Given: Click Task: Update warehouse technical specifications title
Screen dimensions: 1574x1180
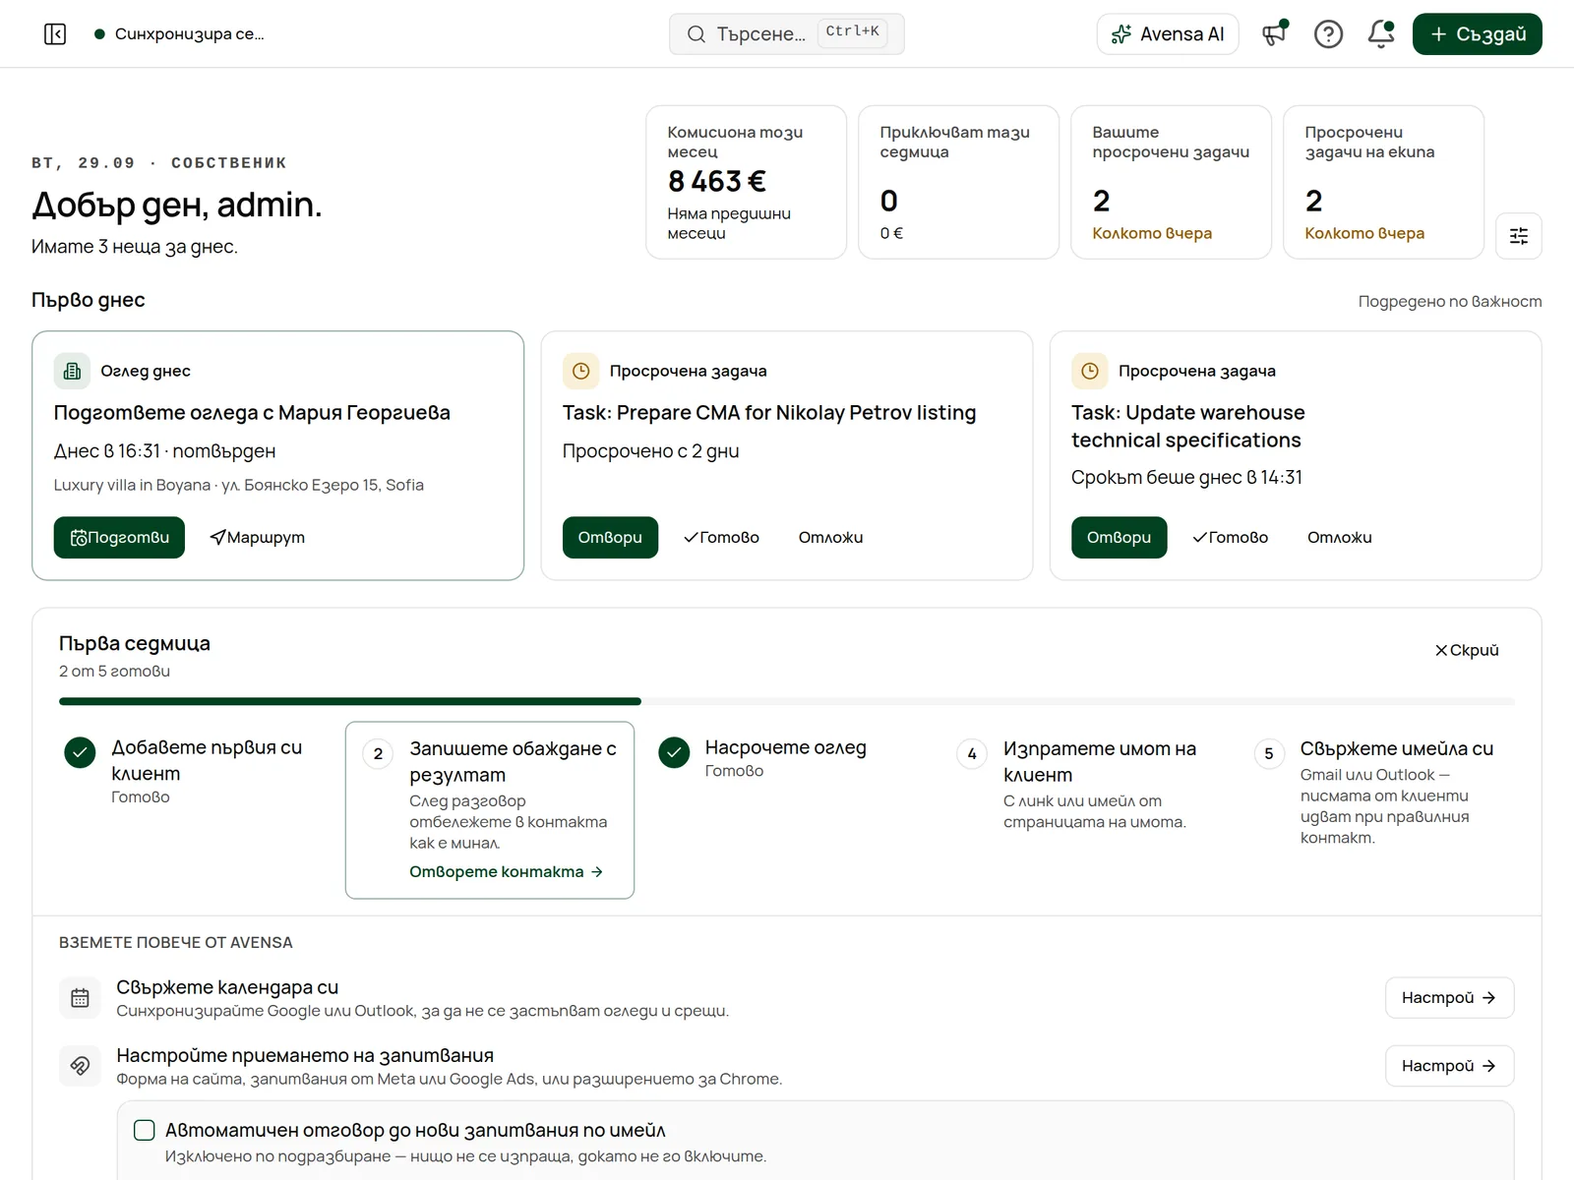Looking at the screenshot, I should (1188, 426).
